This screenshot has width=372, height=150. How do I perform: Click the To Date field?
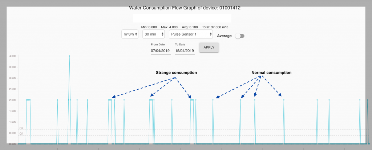(185, 50)
